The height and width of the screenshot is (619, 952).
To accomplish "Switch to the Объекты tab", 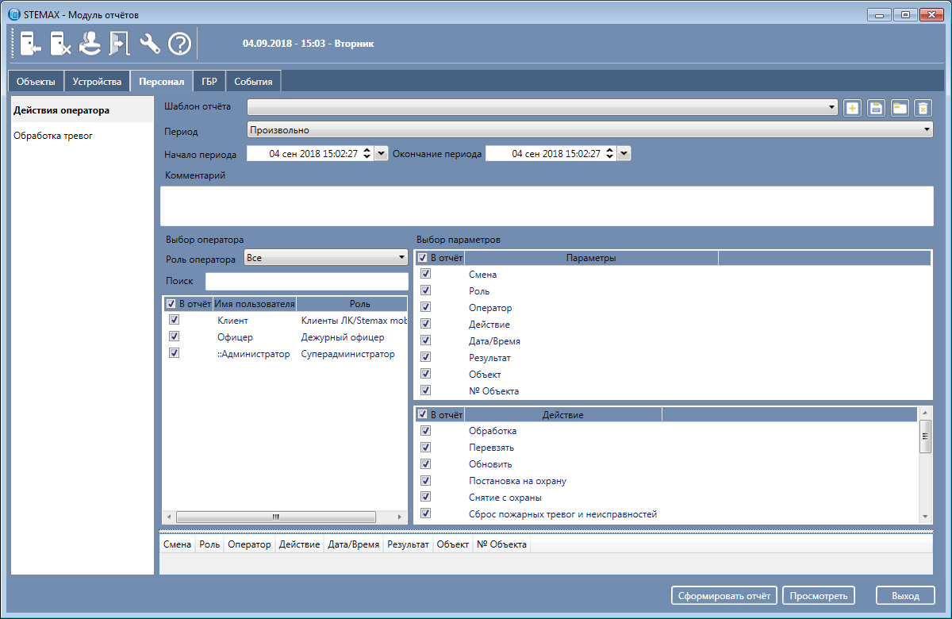I will pyautogui.click(x=36, y=82).
